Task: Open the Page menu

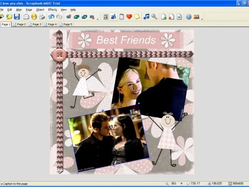Action: point(29,10)
